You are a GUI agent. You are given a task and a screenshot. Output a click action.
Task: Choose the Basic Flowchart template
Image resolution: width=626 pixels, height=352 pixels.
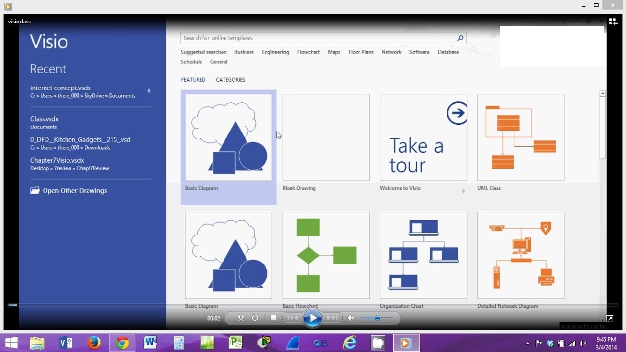(x=326, y=260)
